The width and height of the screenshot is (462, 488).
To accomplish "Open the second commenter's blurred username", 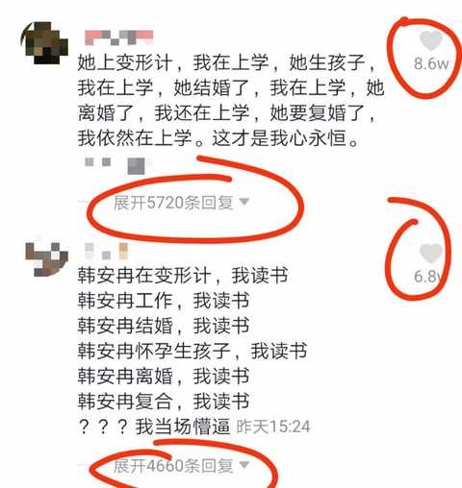I will pyautogui.click(x=106, y=251).
